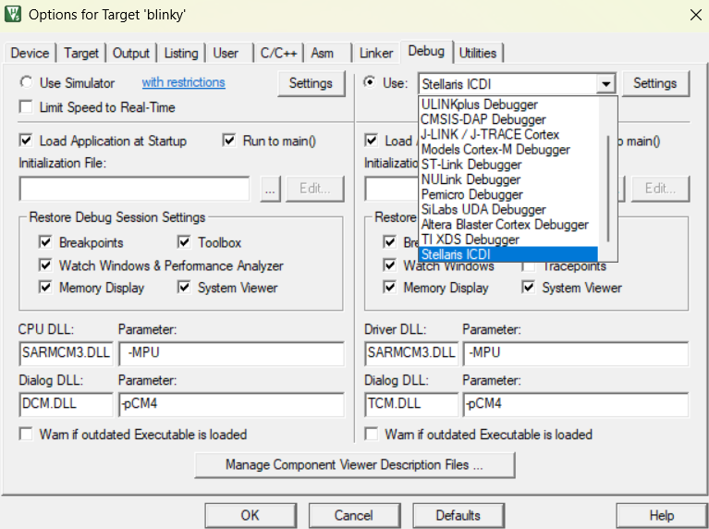Click the Defaults button
The width and height of the screenshot is (709, 529).
point(458,515)
